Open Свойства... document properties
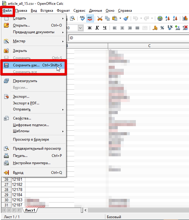The width and height of the screenshot is (189, 220). [34, 118]
